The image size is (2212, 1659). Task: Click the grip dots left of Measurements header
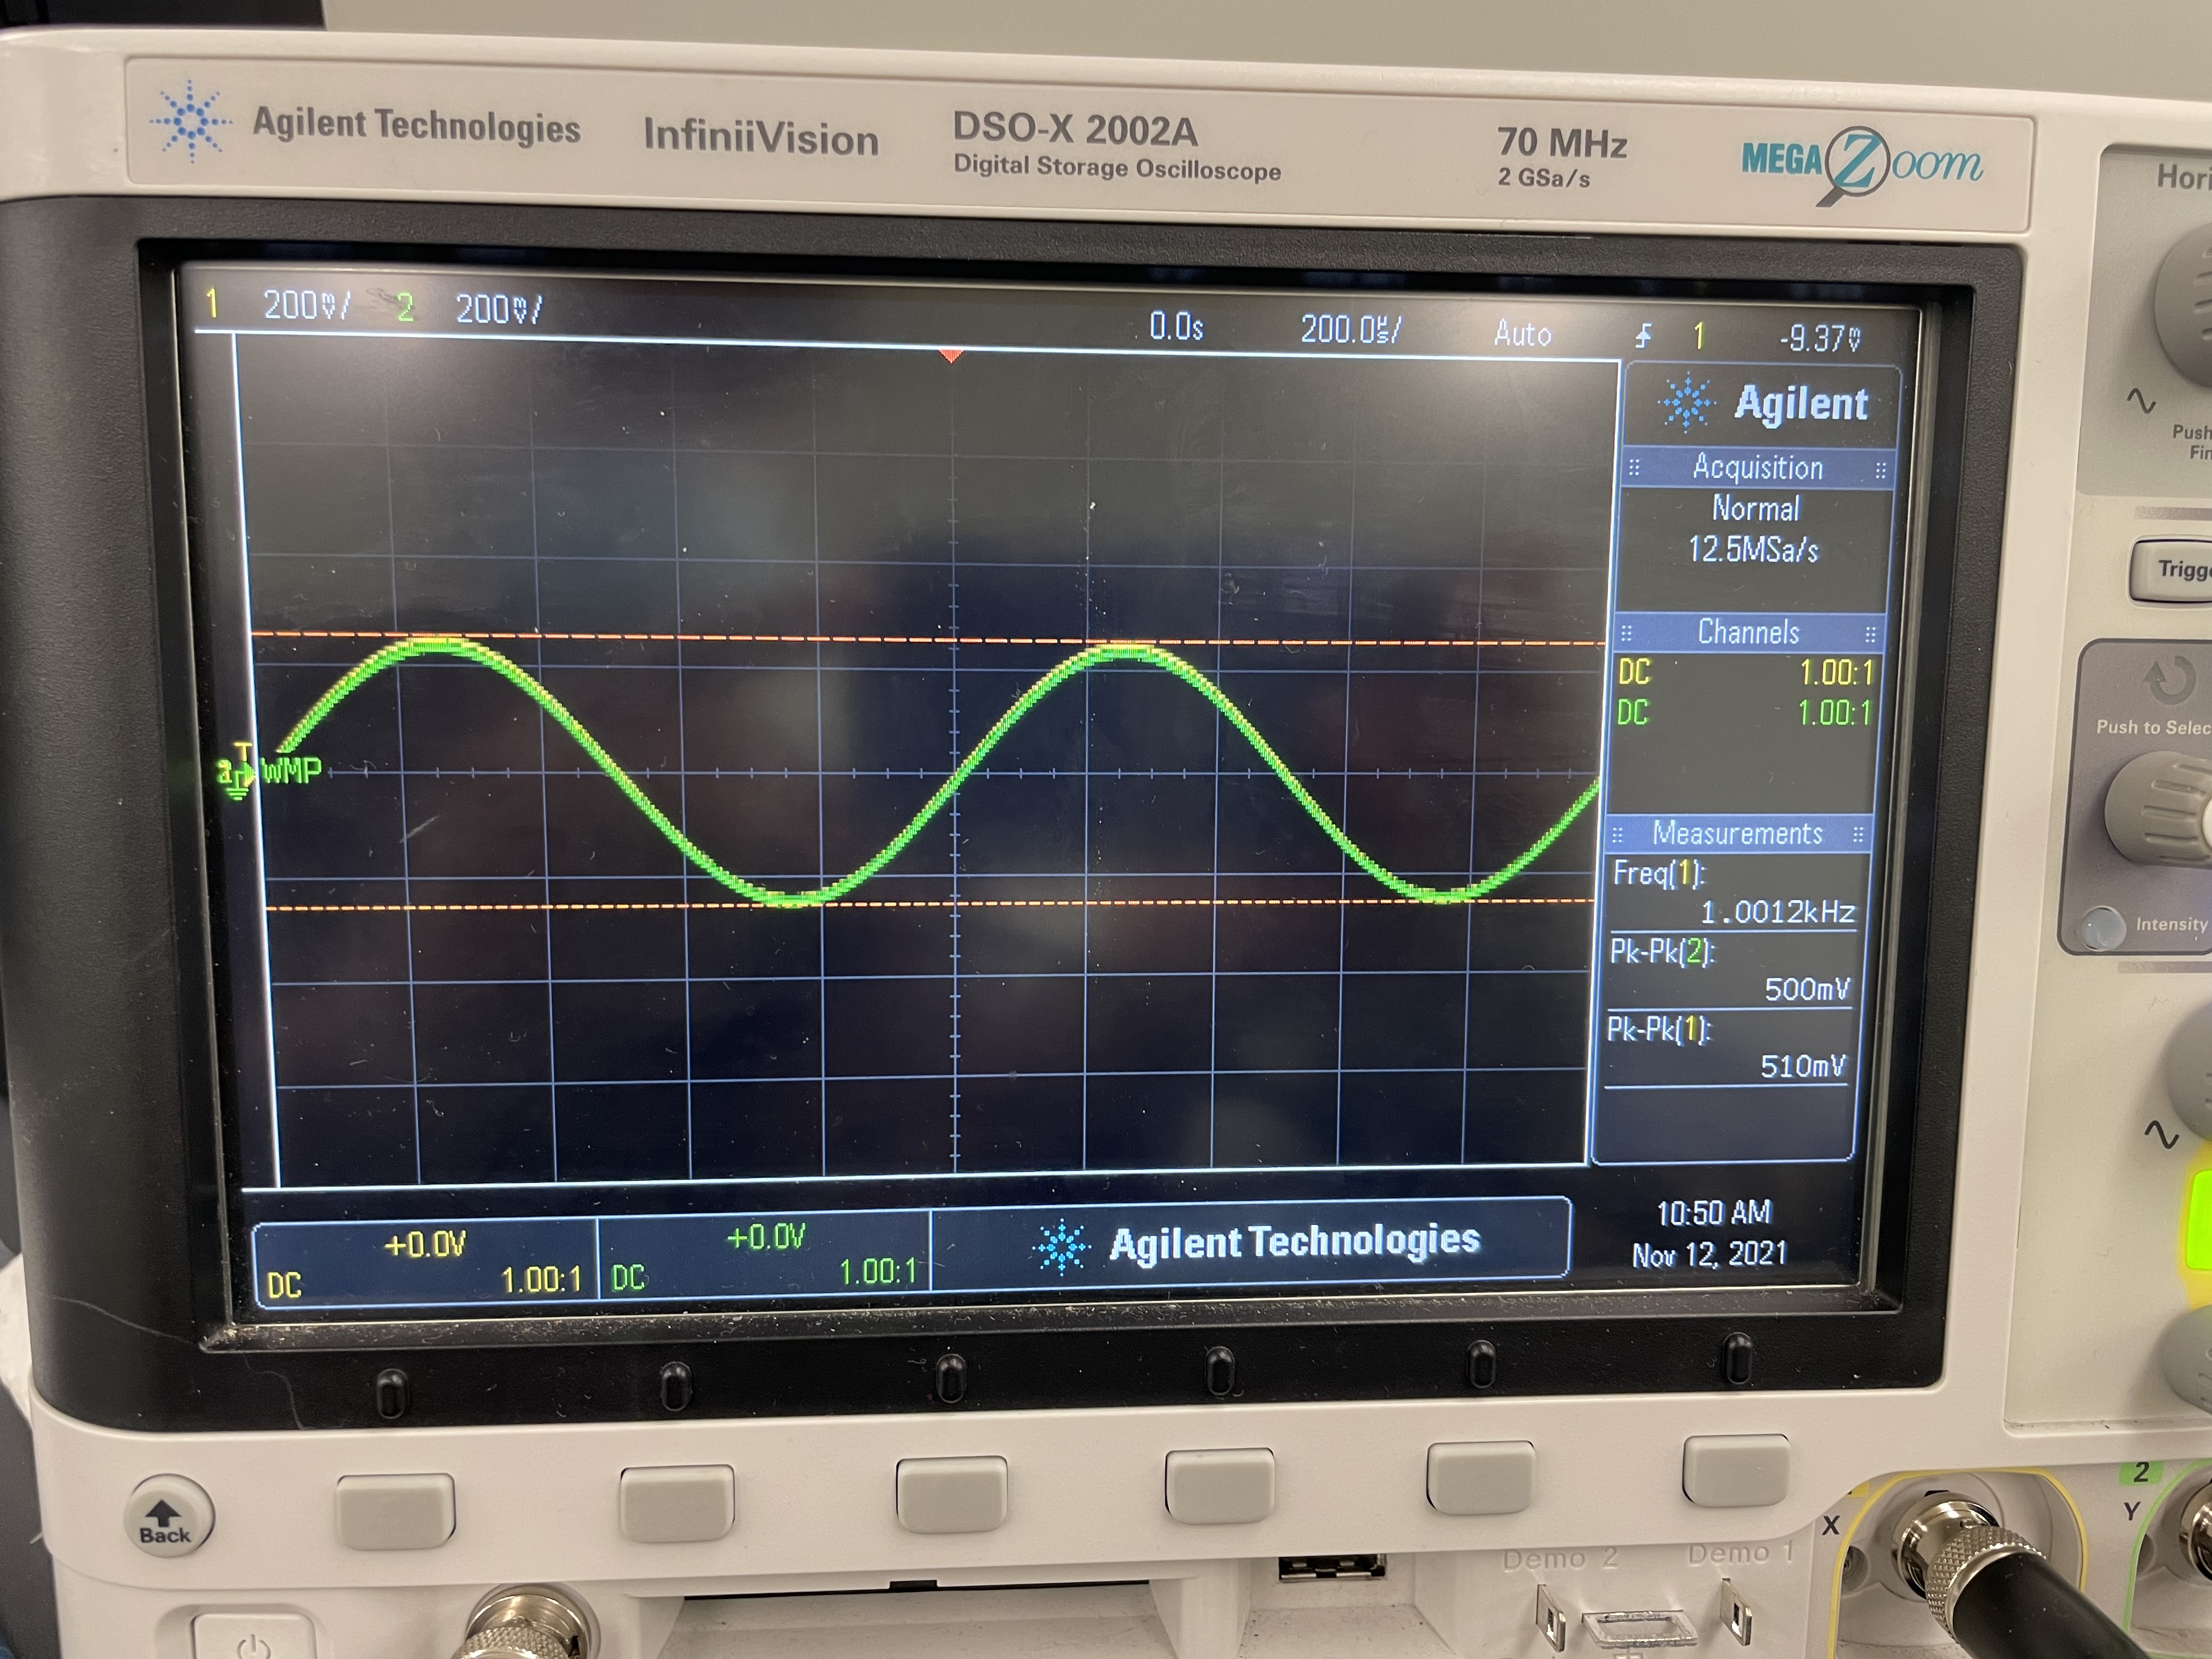(x=1618, y=834)
